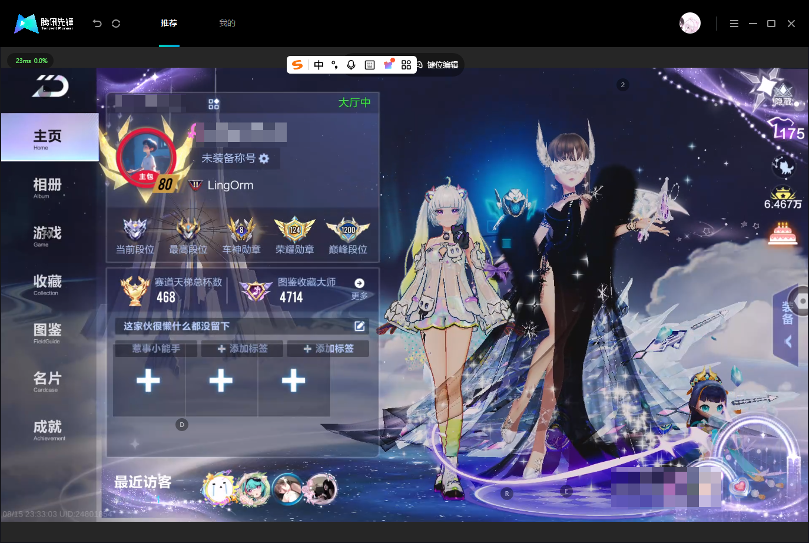Open the pet constellation icon
The width and height of the screenshot is (809, 543).
coord(784,167)
